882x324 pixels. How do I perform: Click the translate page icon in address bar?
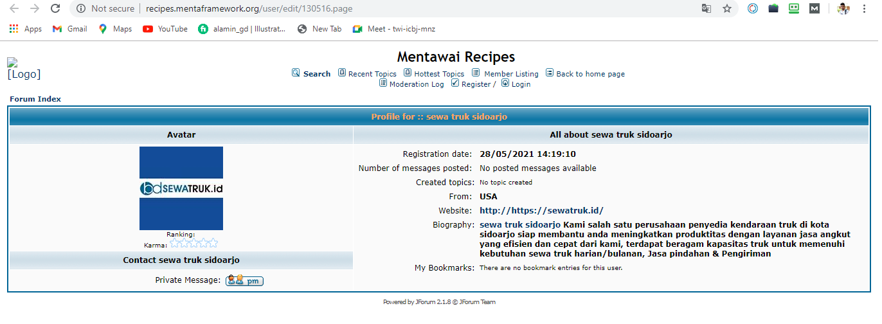[x=706, y=9]
